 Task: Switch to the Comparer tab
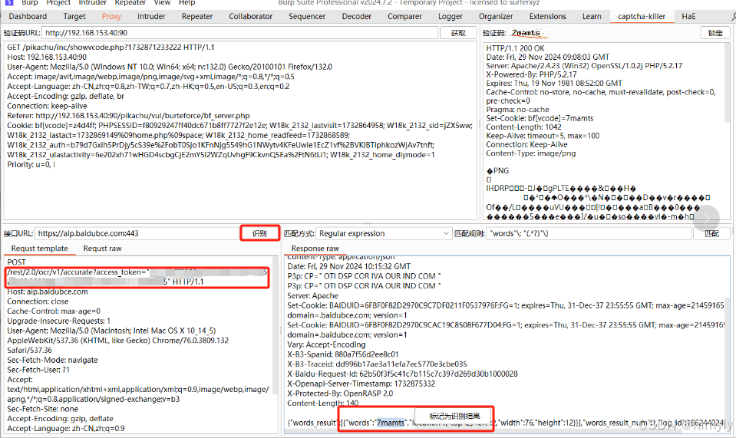[x=404, y=16]
